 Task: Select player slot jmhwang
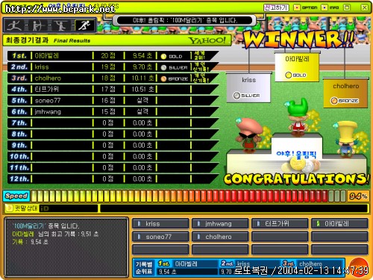pos(220,224)
